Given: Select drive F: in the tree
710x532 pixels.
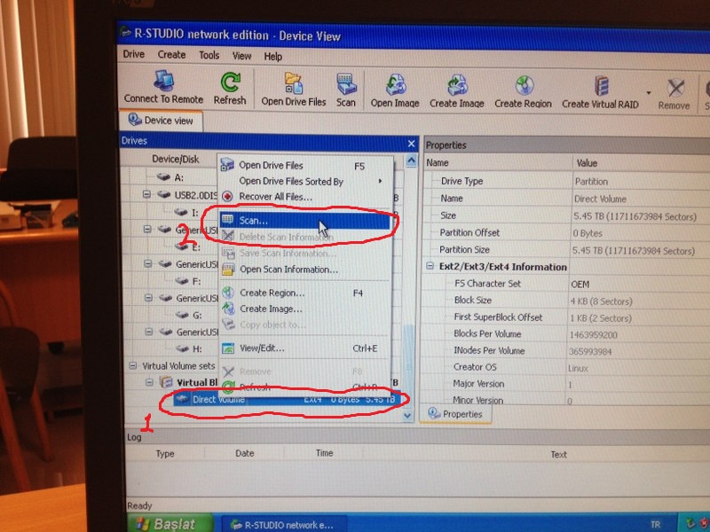Looking at the screenshot, I should [188, 281].
